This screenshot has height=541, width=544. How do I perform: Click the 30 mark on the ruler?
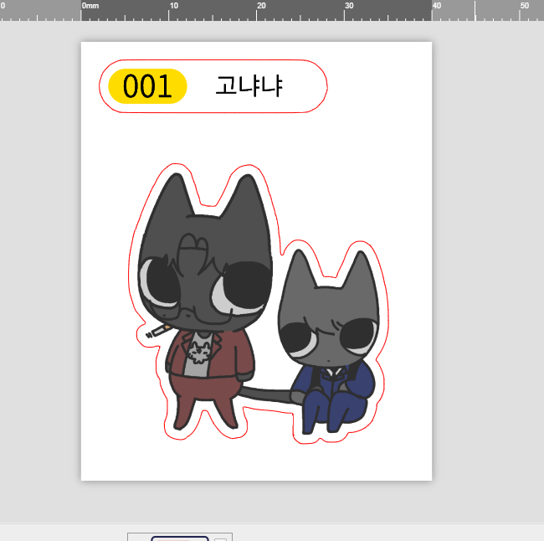click(x=349, y=6)
